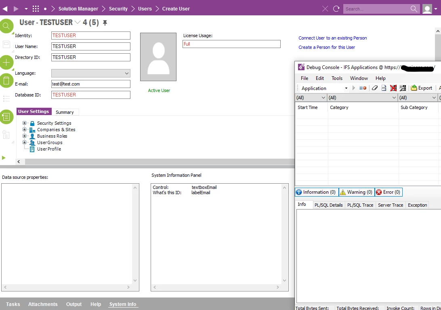Open the Language dropdown
This screenshot has width=441, height=310.
click(127, 73)
